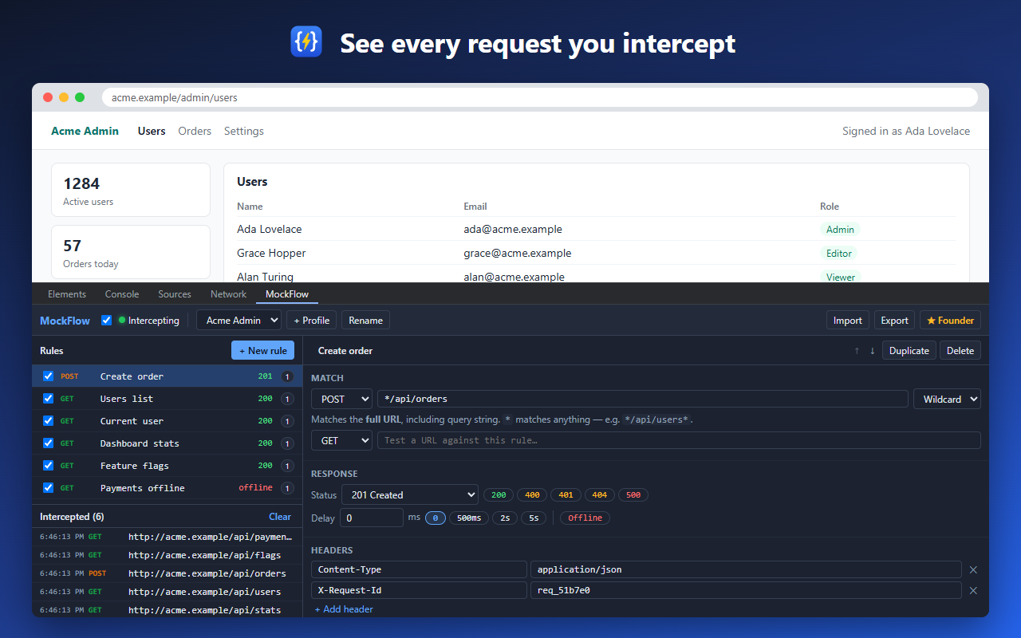Screen dimensions: 1021x638
Task: Click the application/json header value field
Action: point(746,569)
